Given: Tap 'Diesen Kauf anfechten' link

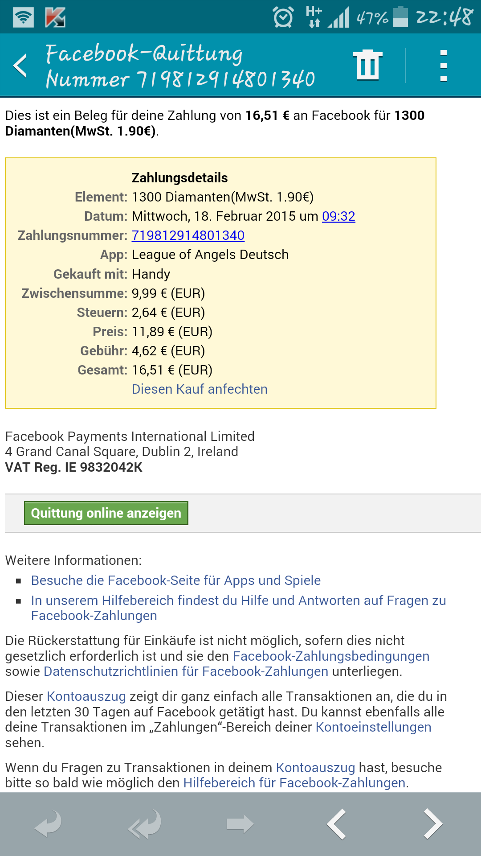Looking at the screenshot, I should pos(200,389).
